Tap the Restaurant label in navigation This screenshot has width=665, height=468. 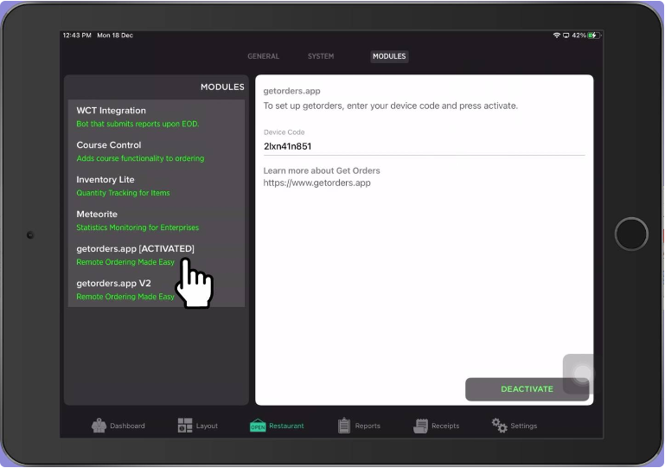click(x=286, y=426)
